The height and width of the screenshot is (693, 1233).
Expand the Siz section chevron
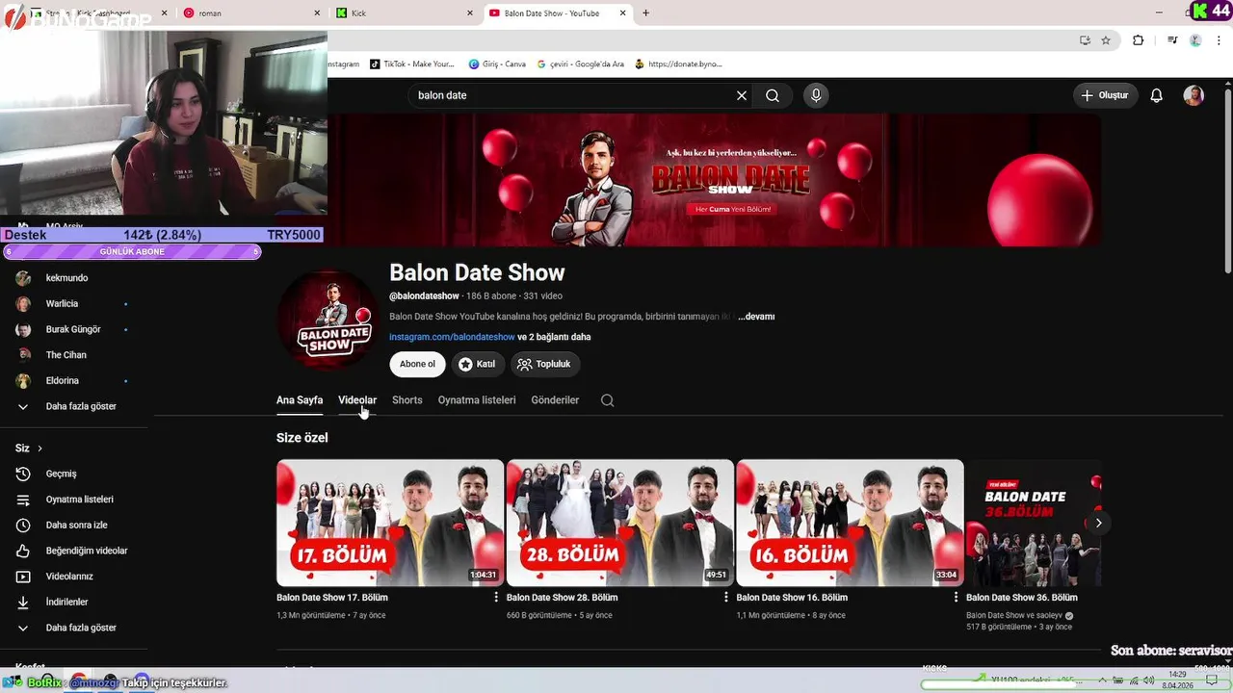[x=39, y=449]
